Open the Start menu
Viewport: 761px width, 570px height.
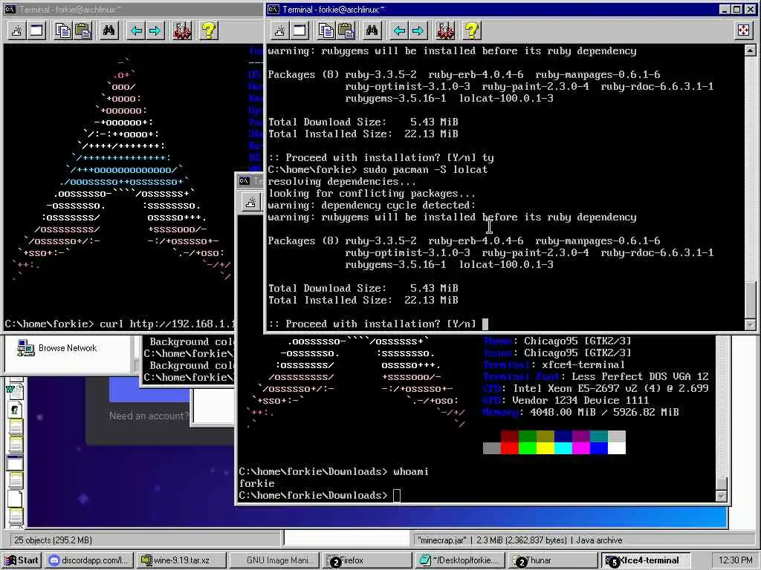pos(21,560)
